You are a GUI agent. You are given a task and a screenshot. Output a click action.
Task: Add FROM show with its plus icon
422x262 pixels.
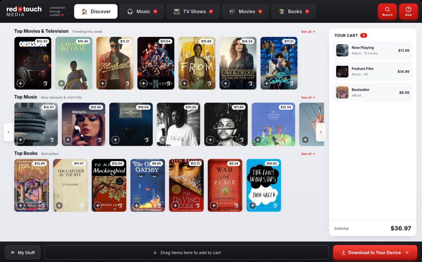click(x=184, y=83)
